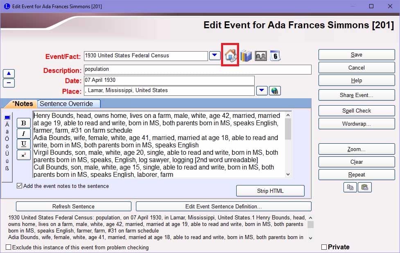Check Exclude this instance from problem checking
Viewport: 400px width, 253px height.
pos(9,247)
